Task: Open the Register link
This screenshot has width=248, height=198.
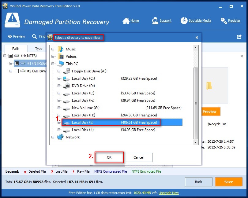Action: (x=234, y=21)
